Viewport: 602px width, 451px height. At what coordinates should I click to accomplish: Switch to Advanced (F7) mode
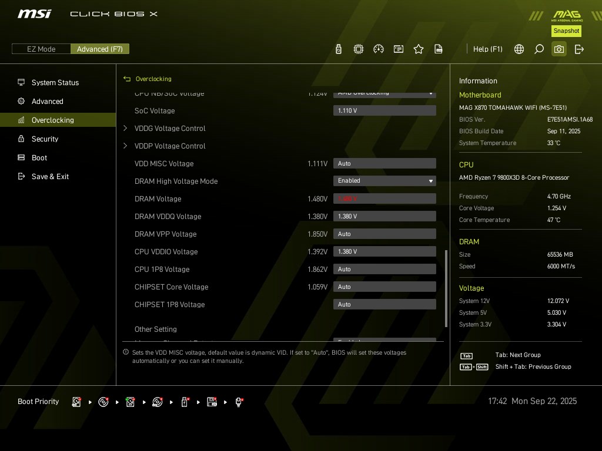click(100, 49)
